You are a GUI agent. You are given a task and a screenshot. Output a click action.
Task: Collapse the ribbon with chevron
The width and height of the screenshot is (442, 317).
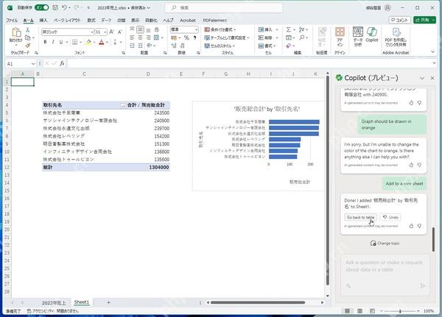tap(432, 51)
